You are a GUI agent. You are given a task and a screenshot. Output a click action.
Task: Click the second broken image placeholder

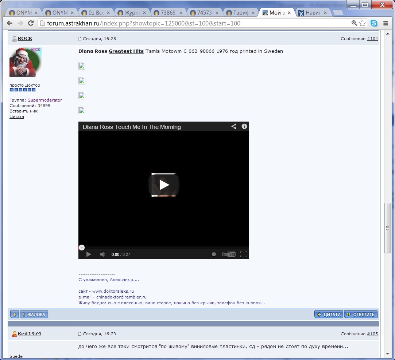82,81
